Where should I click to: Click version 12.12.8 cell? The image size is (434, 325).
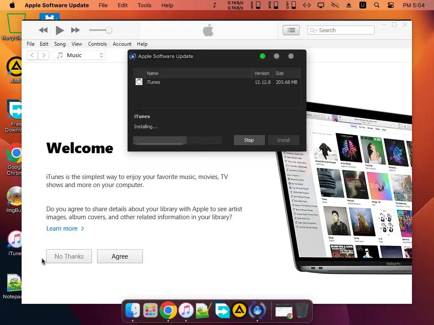tap(263, 82)
